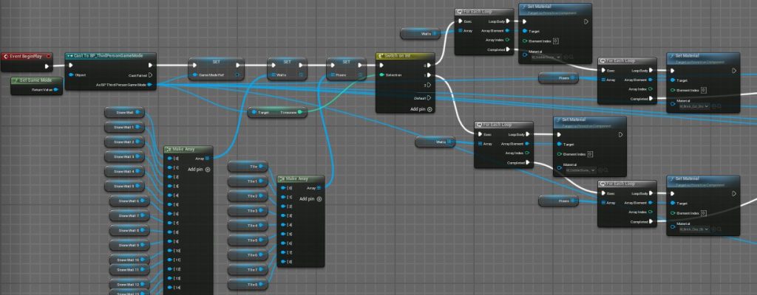Click the Tile 3 variable output pin
This screenshot has width=757, height=295.
point(263,211)
